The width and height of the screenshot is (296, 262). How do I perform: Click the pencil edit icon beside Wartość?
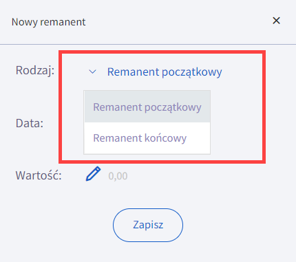point(93,174)
